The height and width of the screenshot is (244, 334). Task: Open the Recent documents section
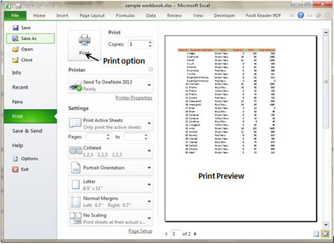pyautogui.click(x=20, y=87)
